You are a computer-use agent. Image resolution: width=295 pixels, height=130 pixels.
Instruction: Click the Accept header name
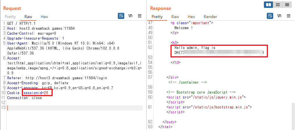coord(13,58)
